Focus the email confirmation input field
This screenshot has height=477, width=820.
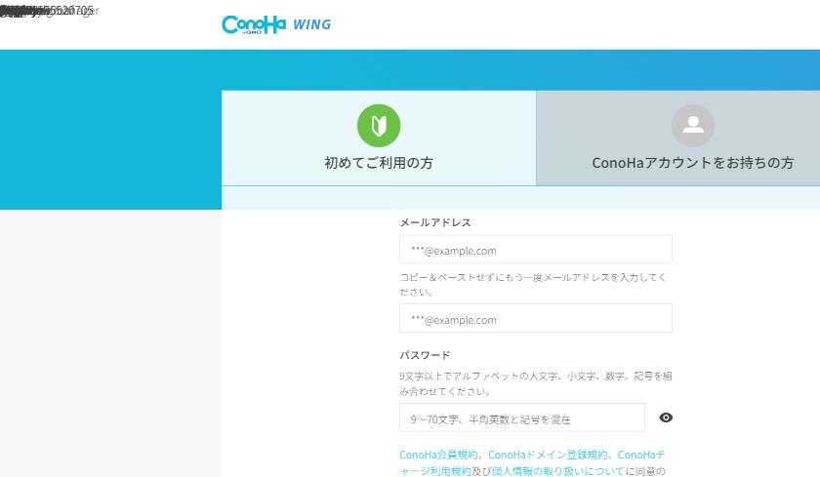click(x=536, y=318)
